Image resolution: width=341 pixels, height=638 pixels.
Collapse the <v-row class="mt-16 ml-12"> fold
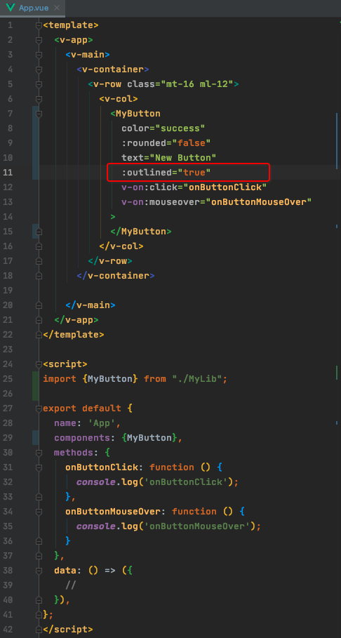39,84
